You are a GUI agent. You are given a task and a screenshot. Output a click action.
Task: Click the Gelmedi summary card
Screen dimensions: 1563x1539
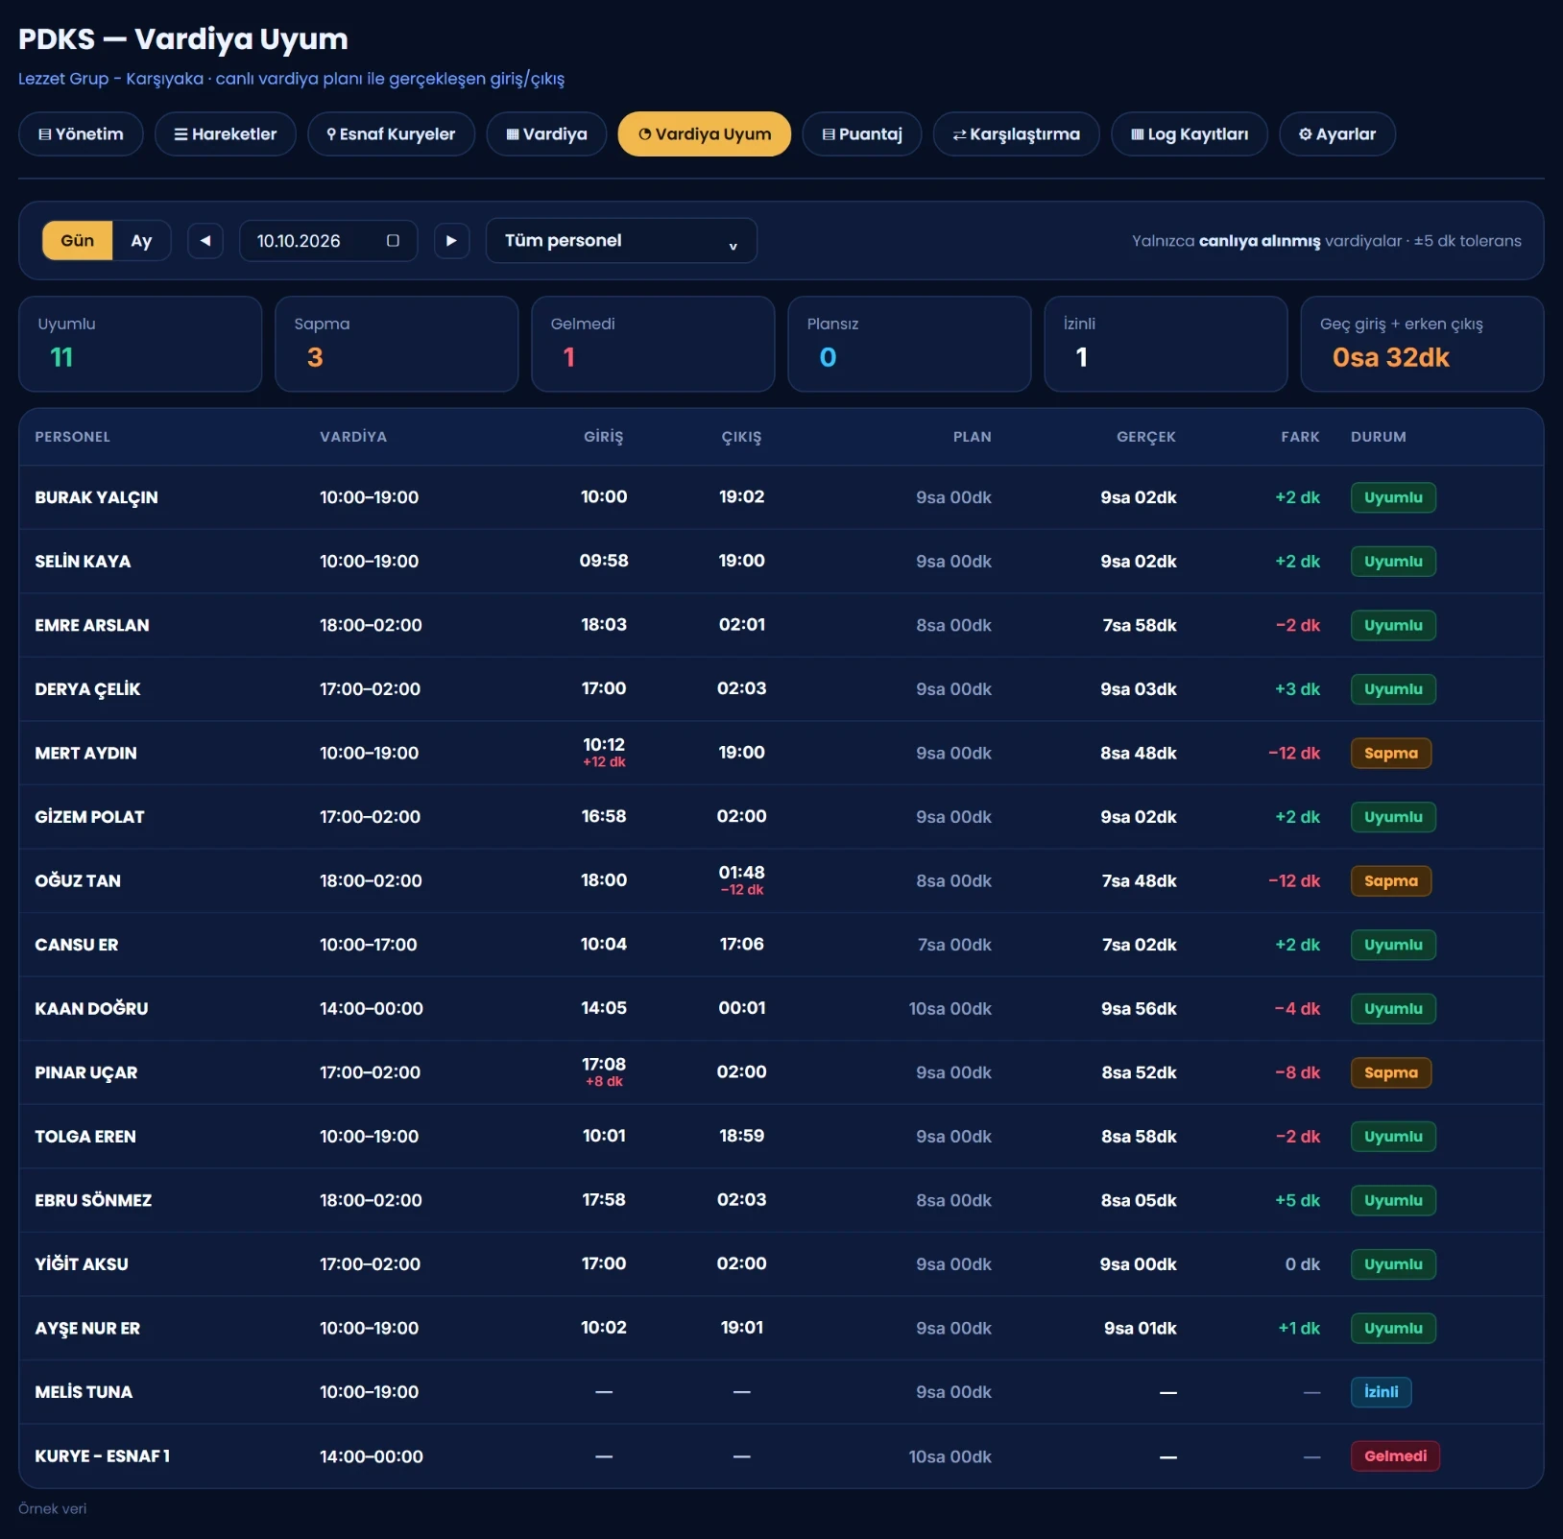(x=653, y=344)
